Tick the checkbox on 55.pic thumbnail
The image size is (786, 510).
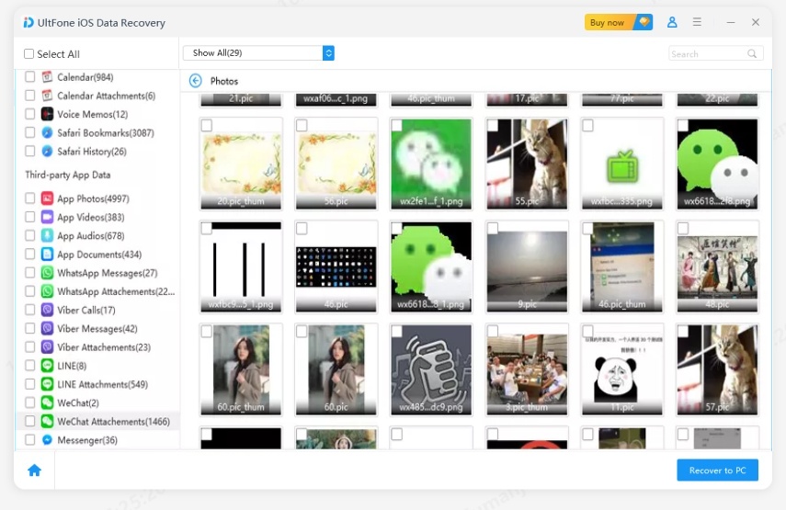coord(493,125)
